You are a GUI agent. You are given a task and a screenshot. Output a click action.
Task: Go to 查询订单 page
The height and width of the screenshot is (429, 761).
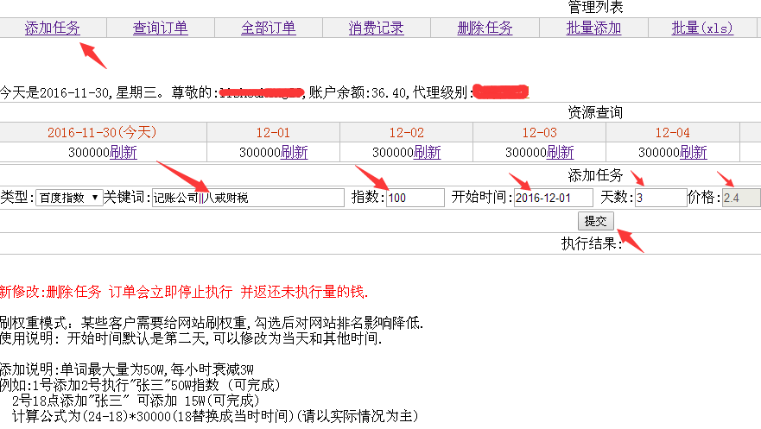pos(160,28)
